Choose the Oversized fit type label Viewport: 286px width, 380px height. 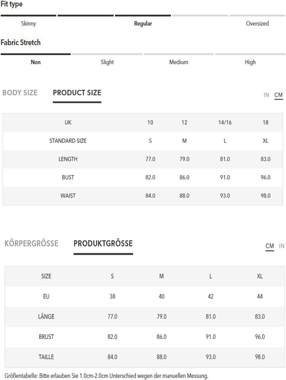257,23
